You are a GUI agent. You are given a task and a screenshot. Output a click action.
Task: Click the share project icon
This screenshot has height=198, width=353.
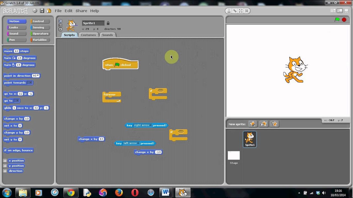pyautogui.click(x=49, y=11)
